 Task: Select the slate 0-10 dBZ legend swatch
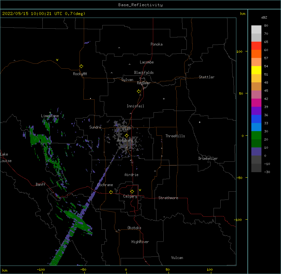[x=256, y=152]
